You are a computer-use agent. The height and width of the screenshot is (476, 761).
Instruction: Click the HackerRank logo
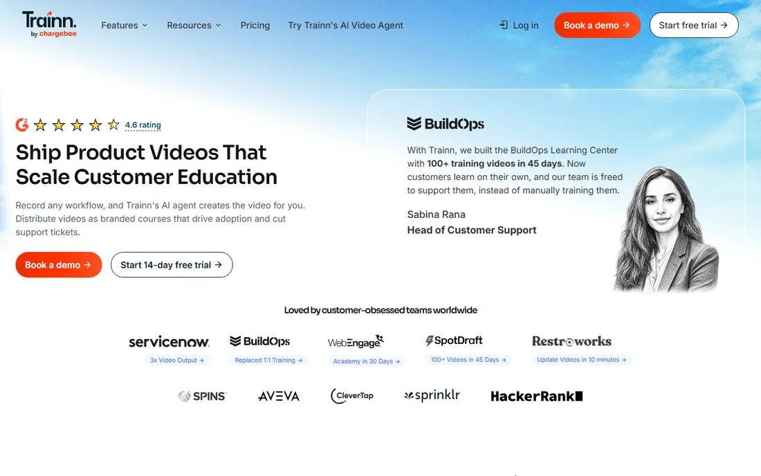[x=536, y=396]
